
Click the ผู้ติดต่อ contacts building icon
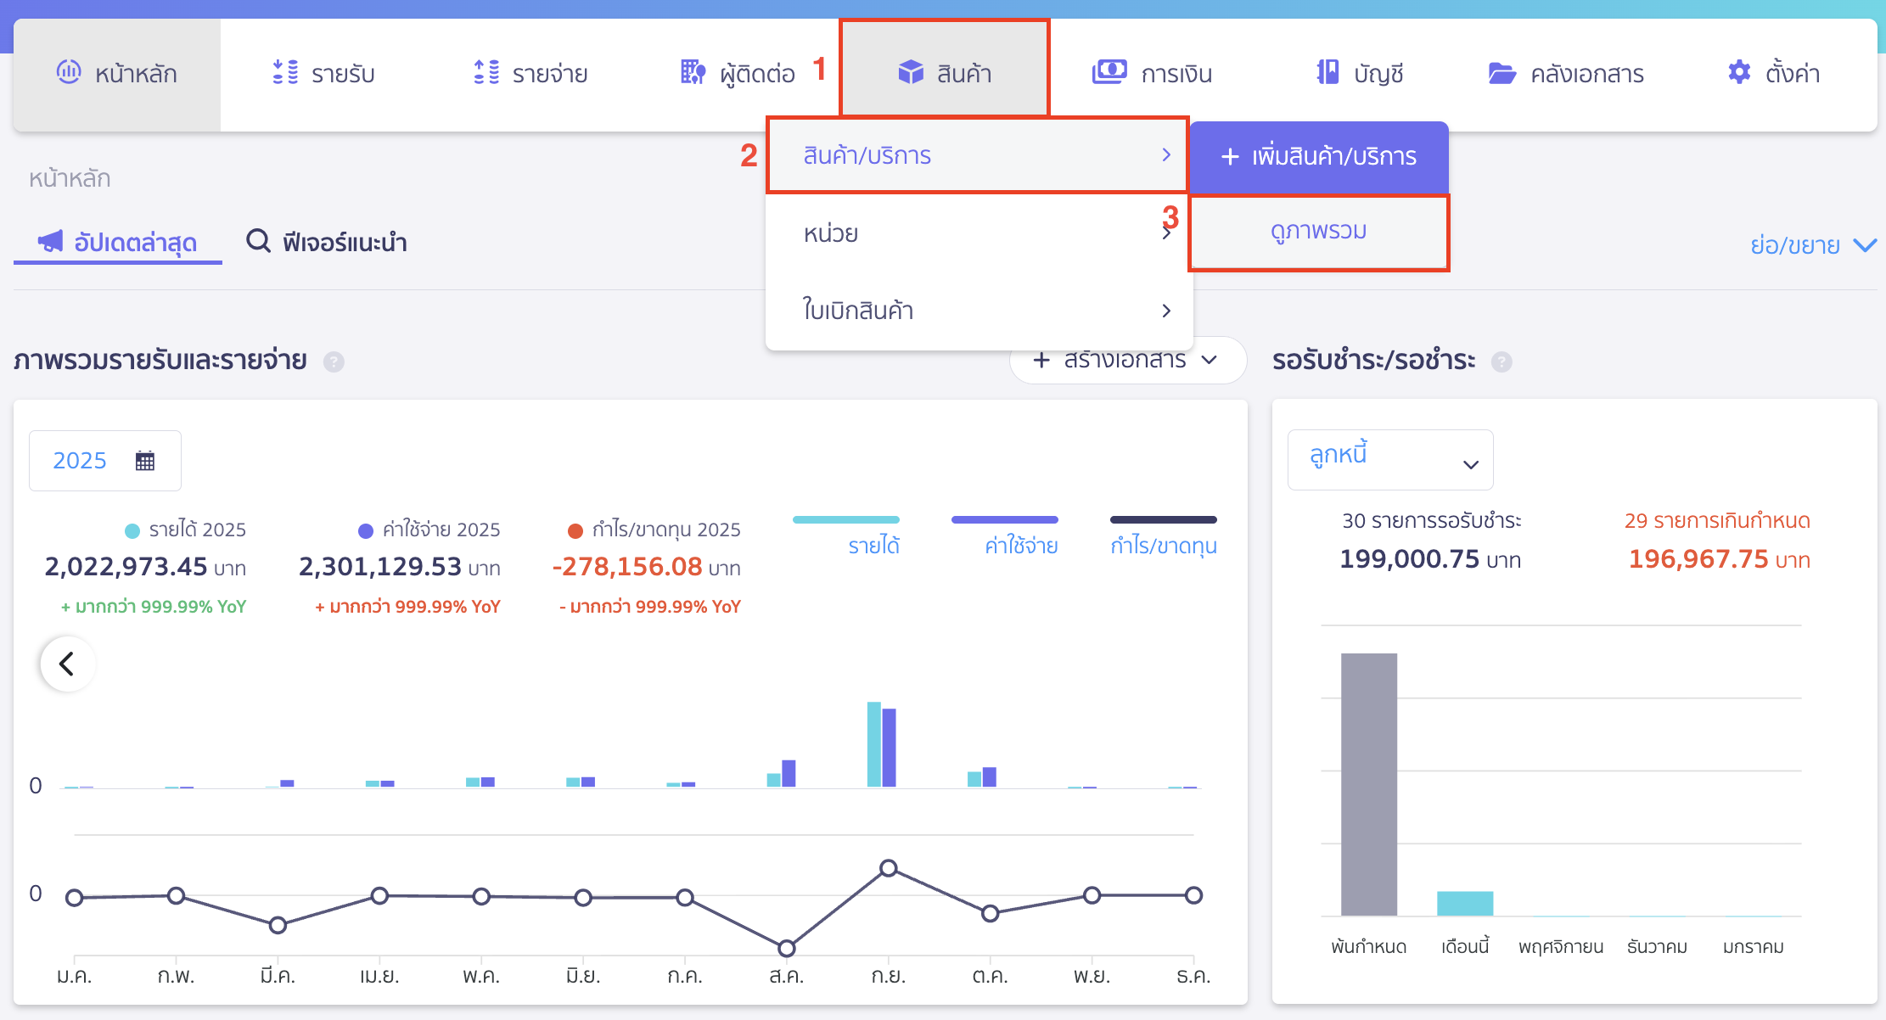pos(693,73)
